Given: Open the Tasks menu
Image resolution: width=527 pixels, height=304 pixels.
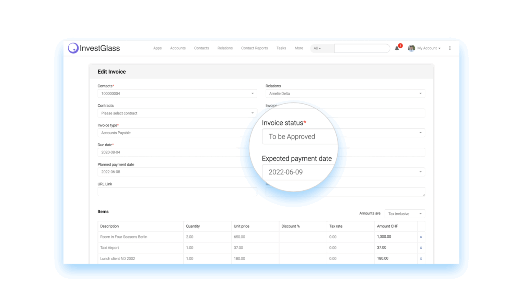Looking at the screenshot, I should click(281, 48).
